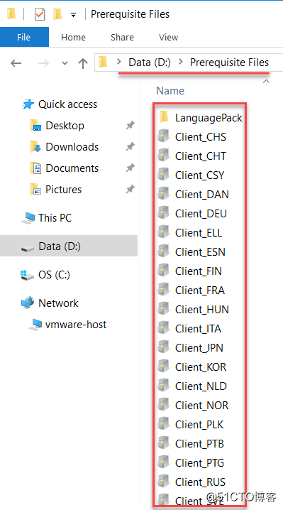Sort by the Name column header
283x510 pixels.
(x=170, y=91)
